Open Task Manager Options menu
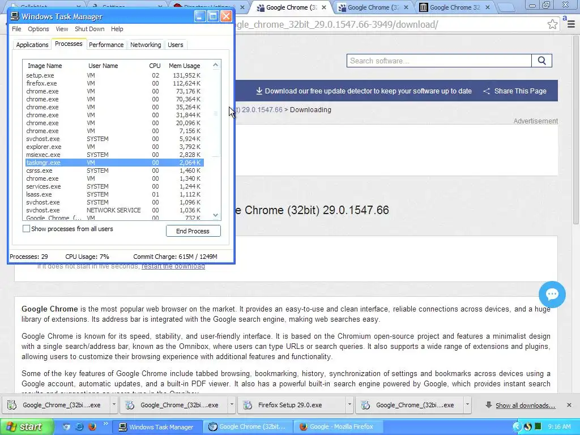 point(38,29)
